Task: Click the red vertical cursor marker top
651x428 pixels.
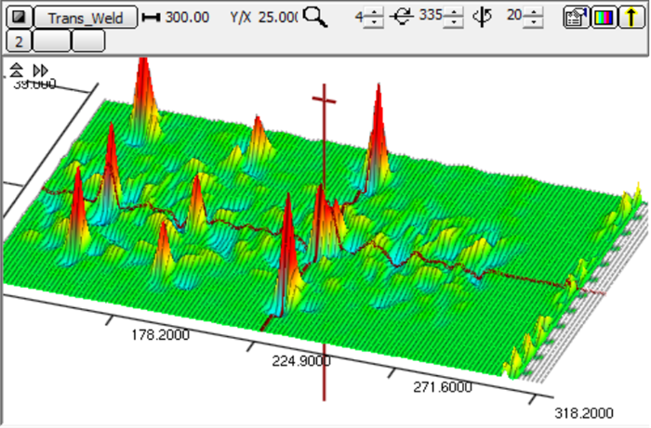Action: (324, 98)
